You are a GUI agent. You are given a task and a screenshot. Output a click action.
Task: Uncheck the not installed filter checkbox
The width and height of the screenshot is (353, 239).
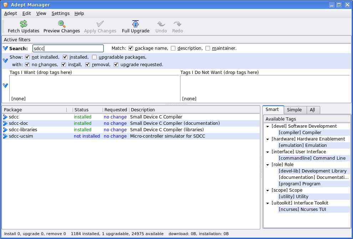click(27, 57)
